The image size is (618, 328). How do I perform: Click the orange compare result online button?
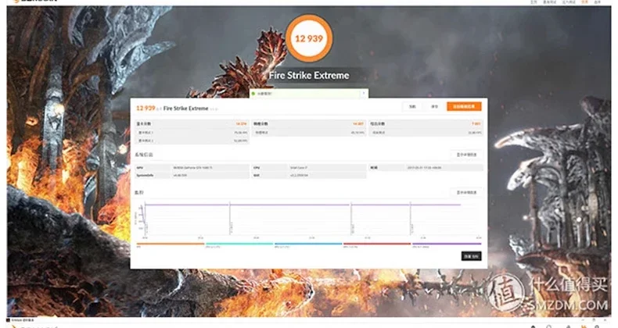(x=464, y=107)
